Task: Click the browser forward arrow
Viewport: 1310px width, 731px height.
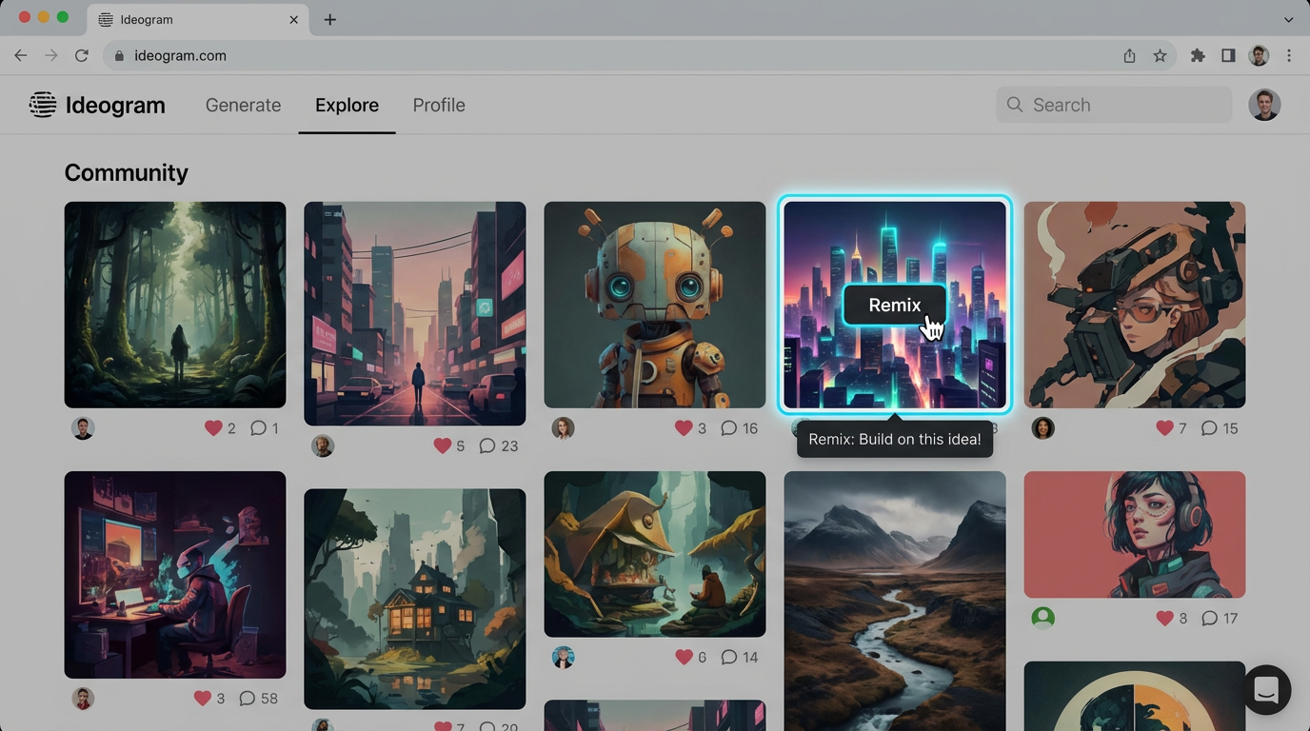Action: point(51,56)
